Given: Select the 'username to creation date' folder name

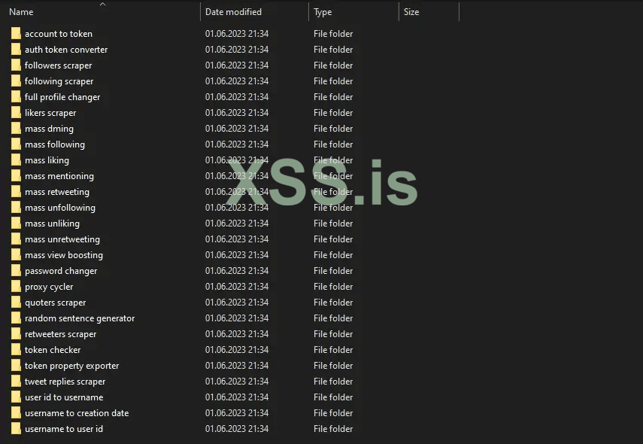Looking at the screenshot, I should [77, 413].
